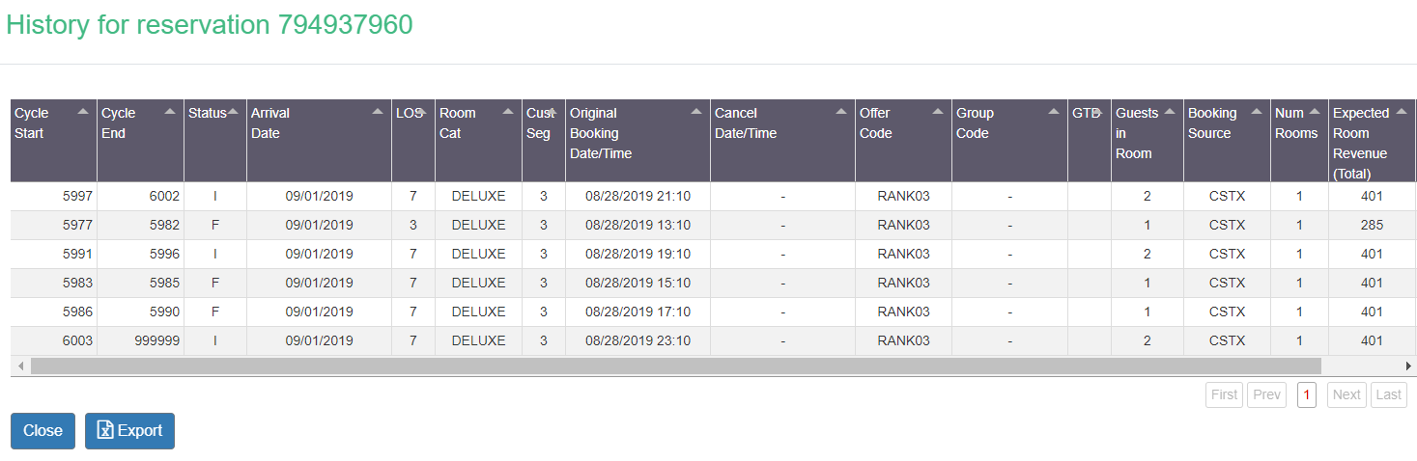Sort by Num Rooms arrow icon
This screenshot has width=1417, height=461.
[x=1315, y=112]
